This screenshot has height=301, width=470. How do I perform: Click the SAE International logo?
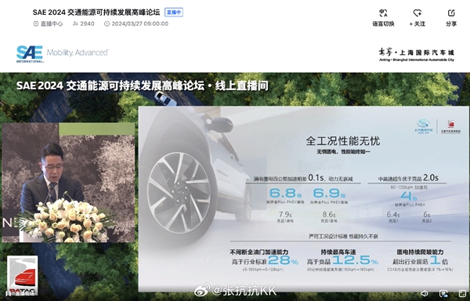pos(30,54)
